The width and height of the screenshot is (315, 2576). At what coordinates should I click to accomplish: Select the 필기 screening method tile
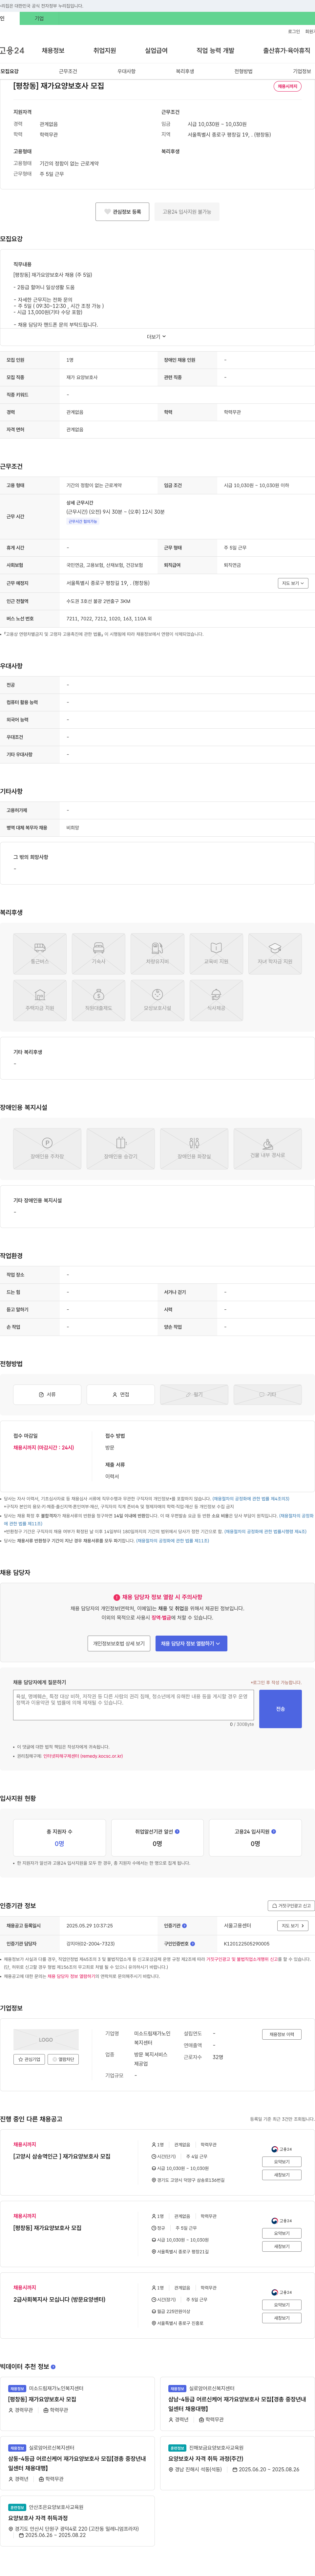194,1394
